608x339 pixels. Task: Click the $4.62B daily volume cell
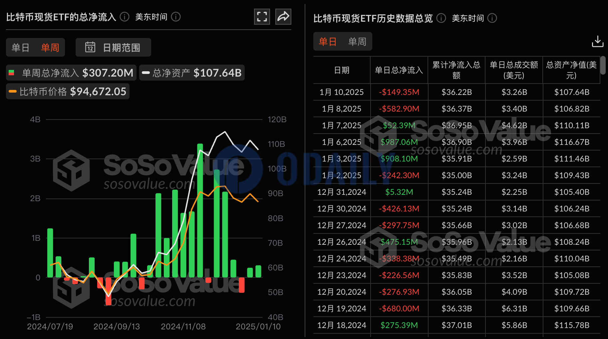coord(514,125)
